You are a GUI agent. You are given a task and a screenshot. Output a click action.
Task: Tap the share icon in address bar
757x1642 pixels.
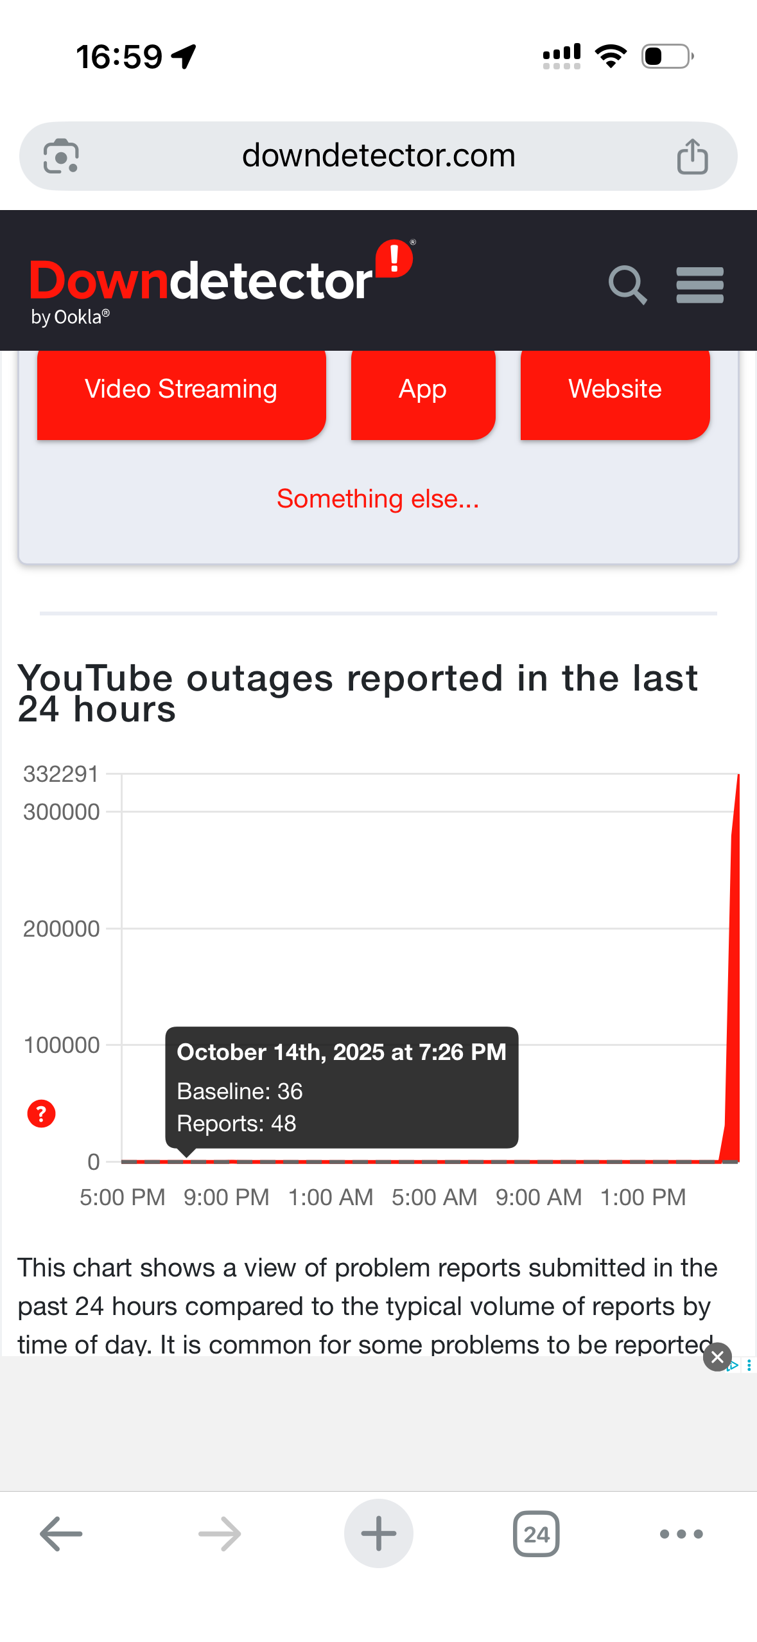click(692, 156)
